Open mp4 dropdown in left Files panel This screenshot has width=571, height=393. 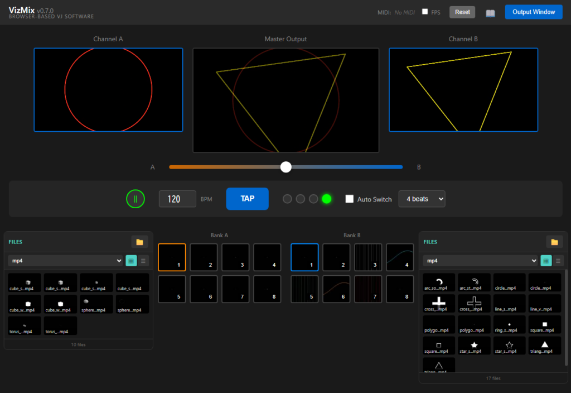click(65, 261)
